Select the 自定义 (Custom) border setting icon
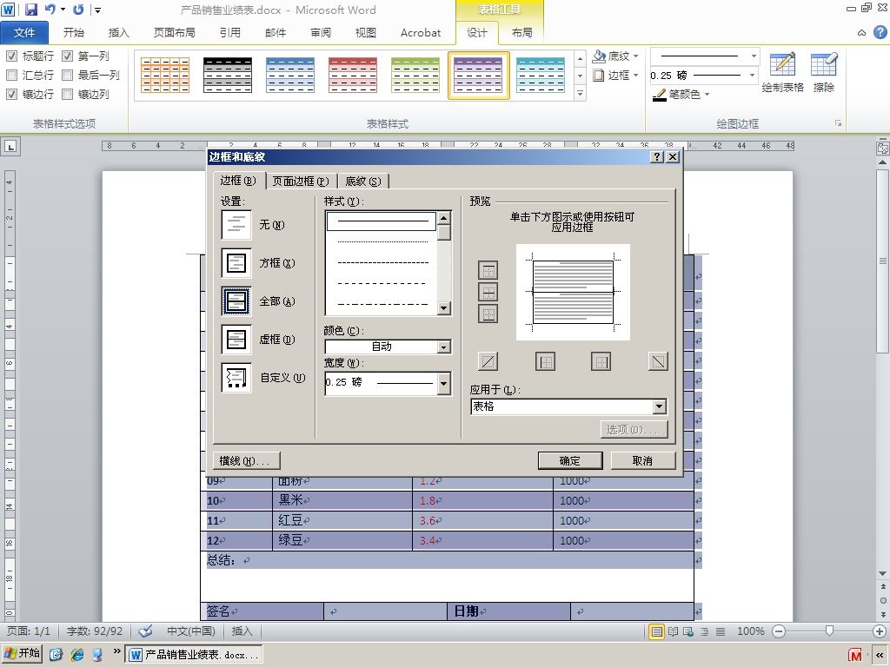This screenshot has width=890, height=667. point(236,377)
